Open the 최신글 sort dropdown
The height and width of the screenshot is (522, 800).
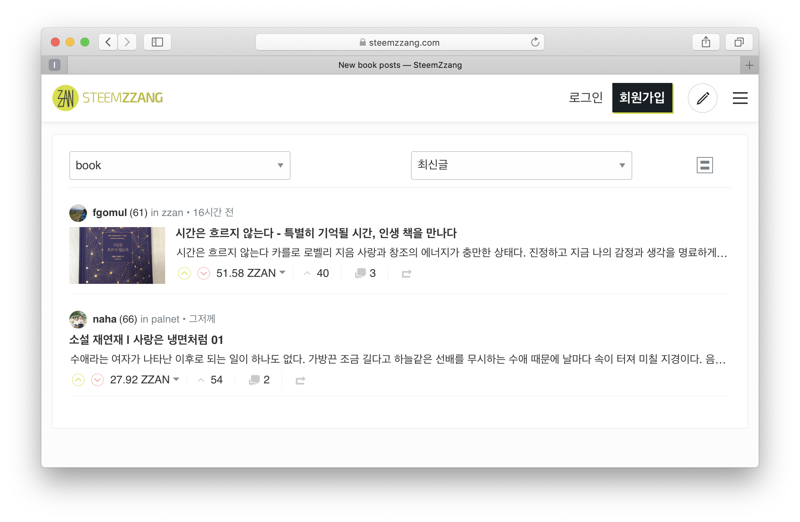[521, 166]
